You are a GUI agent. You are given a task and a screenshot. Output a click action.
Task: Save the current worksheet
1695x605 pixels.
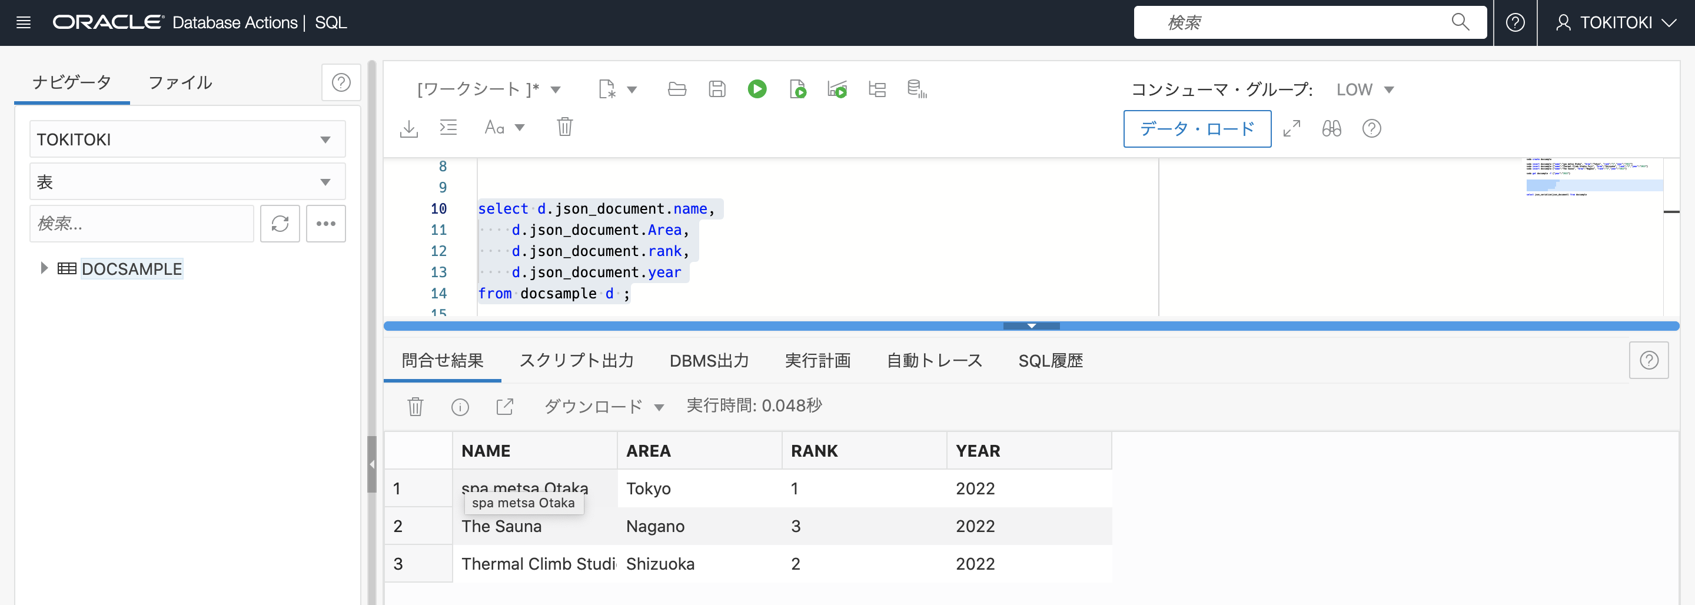point(717,89)
